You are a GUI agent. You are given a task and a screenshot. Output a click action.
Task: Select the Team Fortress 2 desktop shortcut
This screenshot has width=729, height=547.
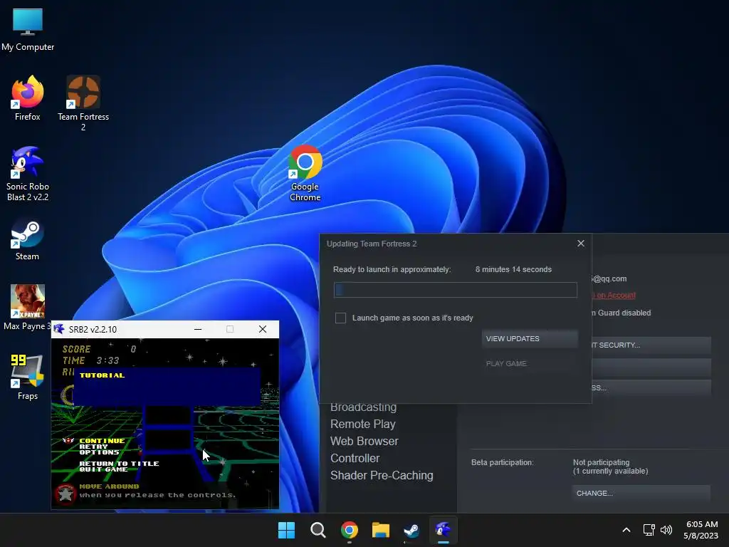83,103
